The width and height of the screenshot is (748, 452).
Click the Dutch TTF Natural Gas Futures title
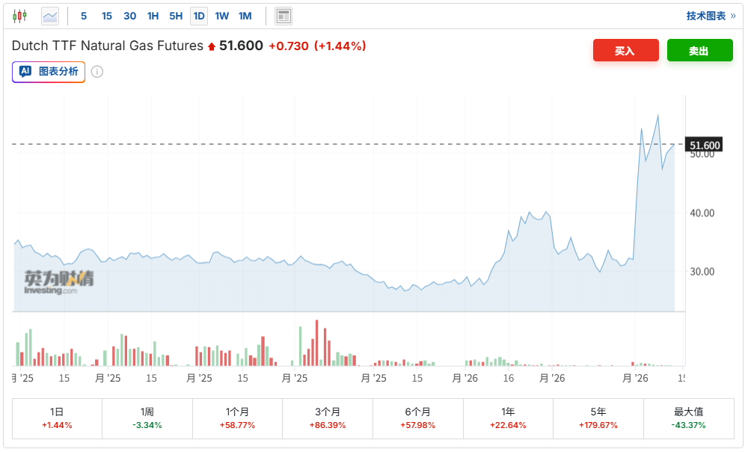click(x=108, y=46)
